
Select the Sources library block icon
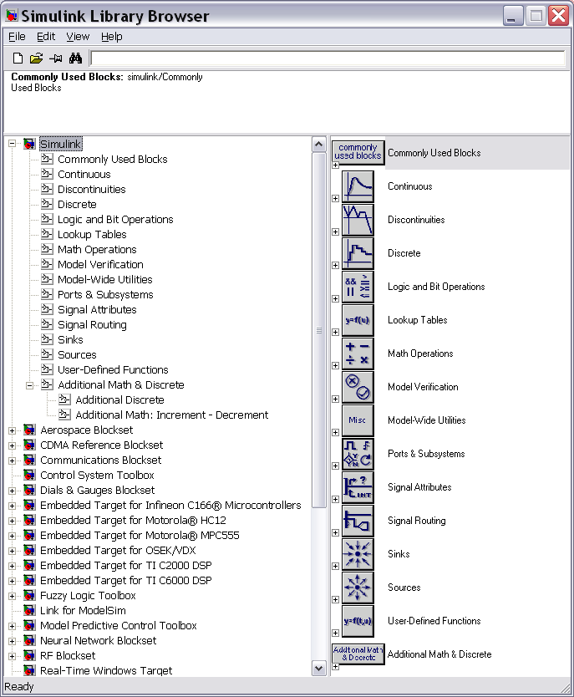358,588
